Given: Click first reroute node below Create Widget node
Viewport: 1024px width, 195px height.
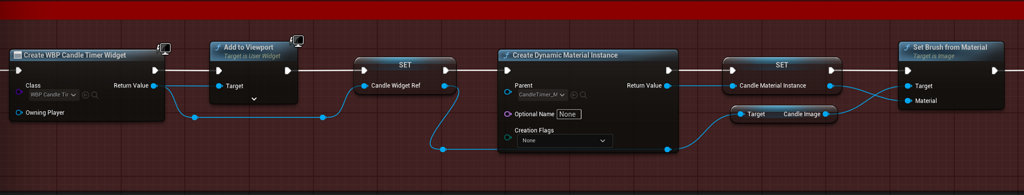Looking at the screenshot, I should pyautogui.click(x=195, y=117).
